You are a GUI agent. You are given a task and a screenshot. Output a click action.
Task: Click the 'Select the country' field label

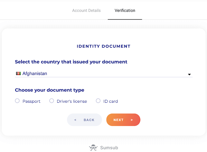(71, 62)
